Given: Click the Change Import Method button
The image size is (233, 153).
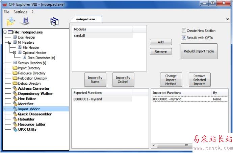Looking at the screenshot, I should (171, 80).
